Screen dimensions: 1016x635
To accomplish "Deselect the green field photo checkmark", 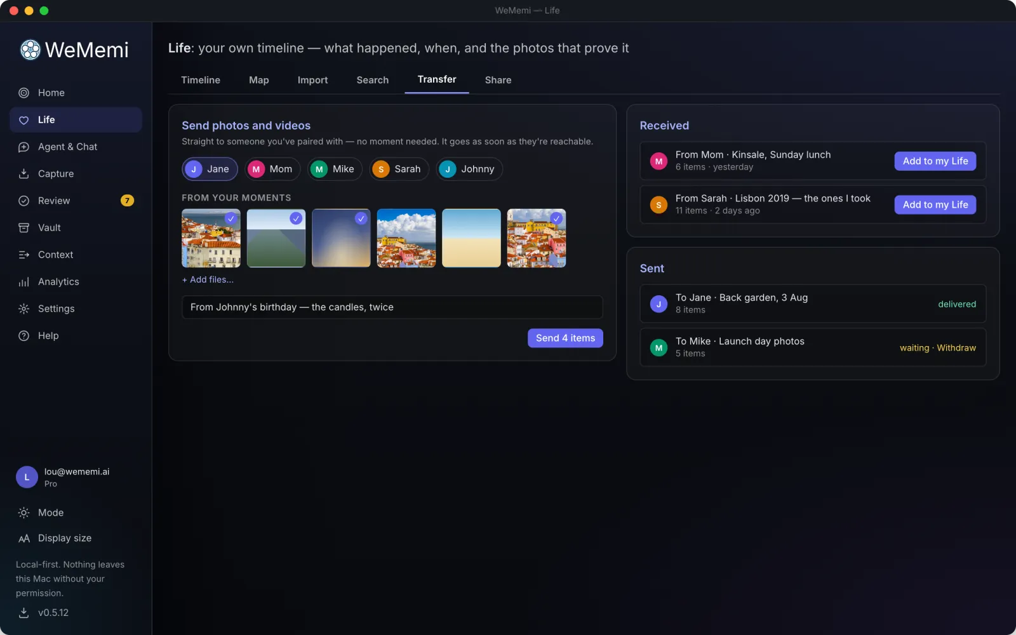I will [x=296, y=218].
